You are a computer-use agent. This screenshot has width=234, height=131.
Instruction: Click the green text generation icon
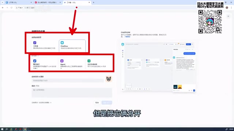pyautogui.click(x=89, y=61)
